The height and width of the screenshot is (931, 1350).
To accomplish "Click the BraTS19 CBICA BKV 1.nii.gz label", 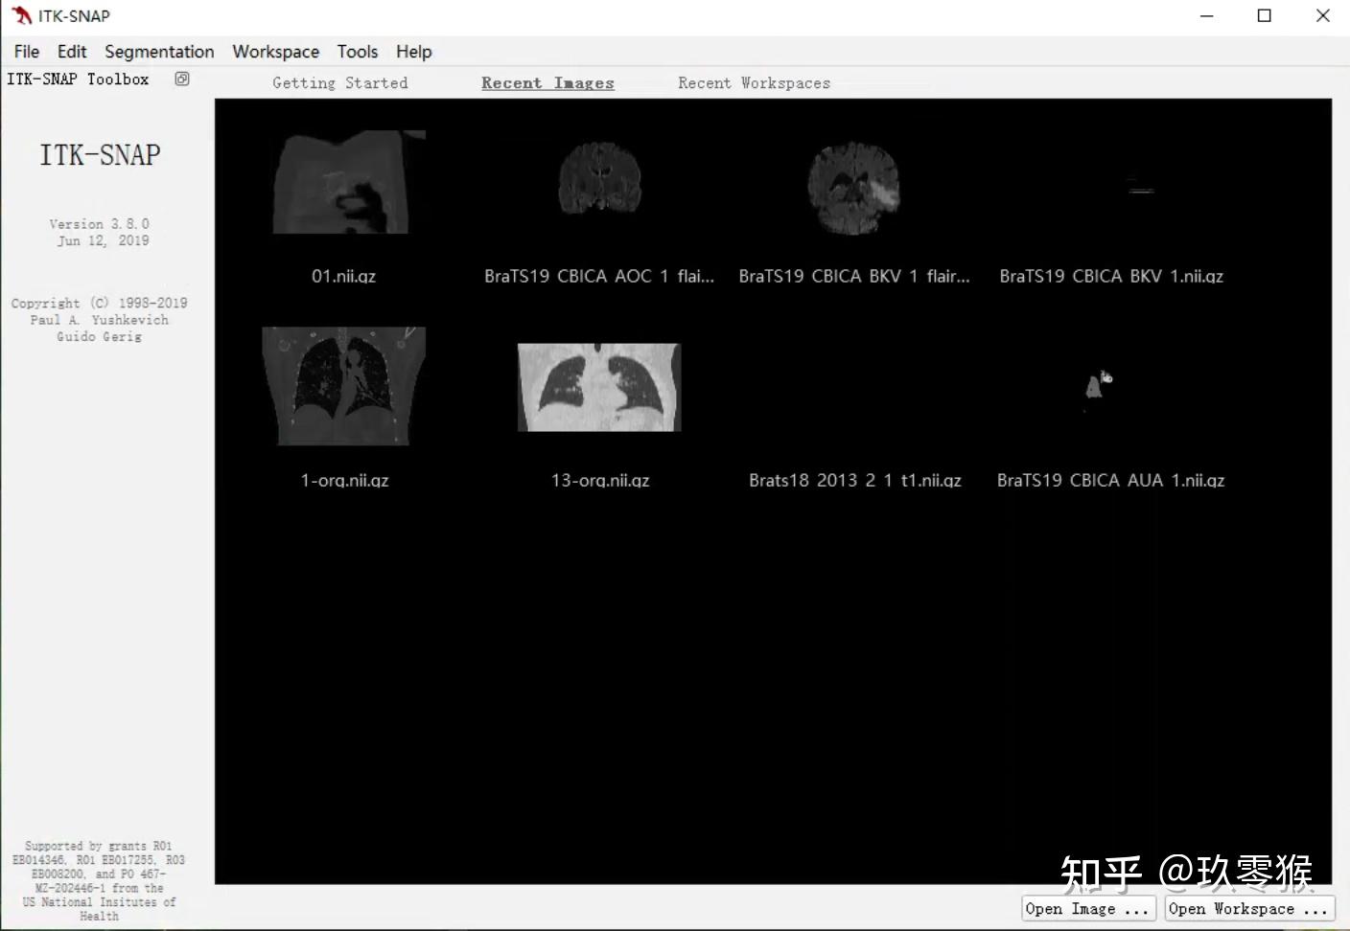I will (1111, 276).
